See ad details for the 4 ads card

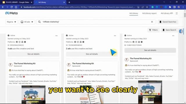point(33,54)
